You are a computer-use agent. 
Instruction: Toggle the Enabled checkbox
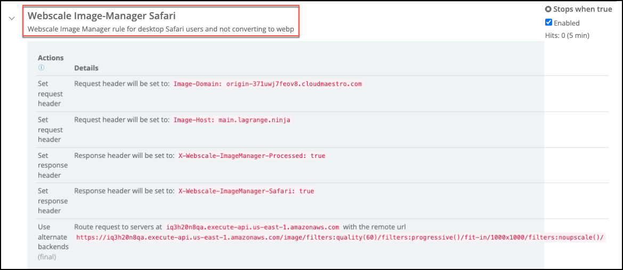point(548,22)
